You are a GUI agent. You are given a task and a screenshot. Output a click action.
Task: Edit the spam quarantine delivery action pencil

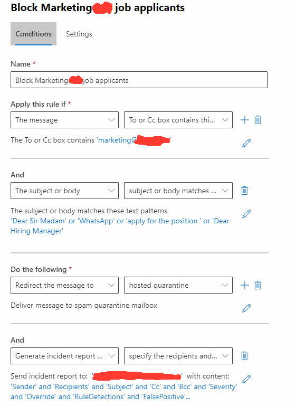coord(246,308)
